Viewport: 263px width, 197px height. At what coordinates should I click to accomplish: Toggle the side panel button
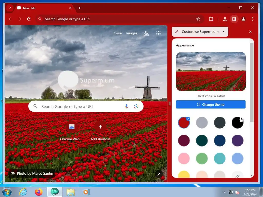(234, 19)
